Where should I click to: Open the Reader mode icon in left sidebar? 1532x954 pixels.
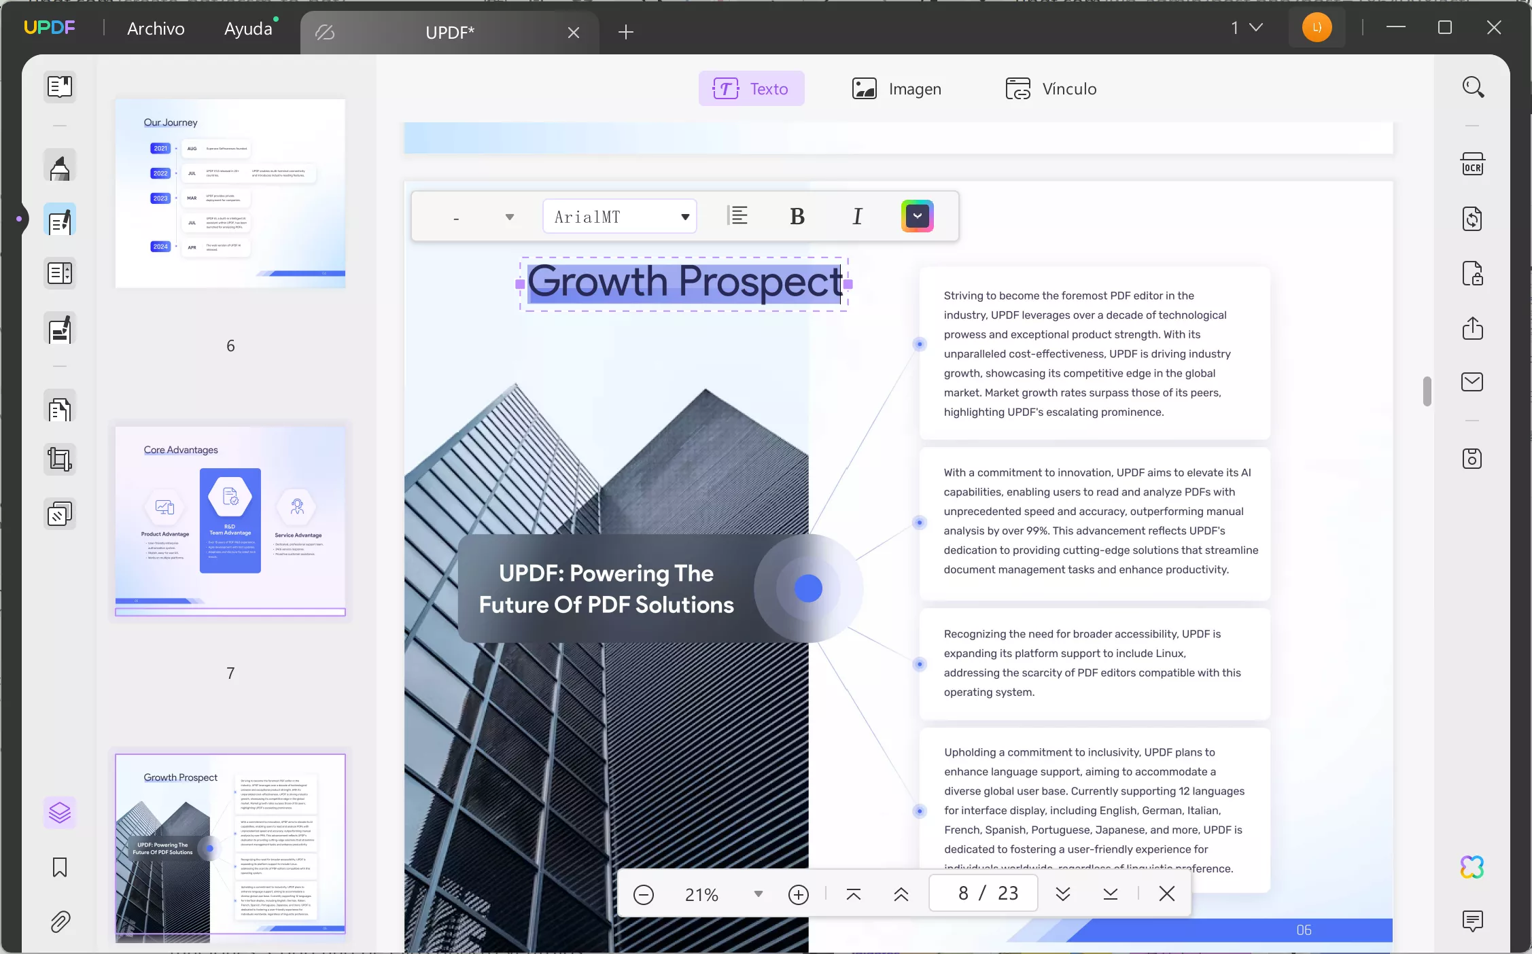[60, 87]
